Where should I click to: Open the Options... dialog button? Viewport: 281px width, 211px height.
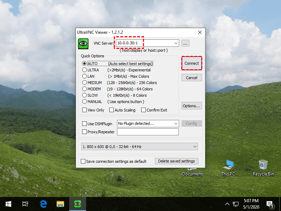coord(191,106)
